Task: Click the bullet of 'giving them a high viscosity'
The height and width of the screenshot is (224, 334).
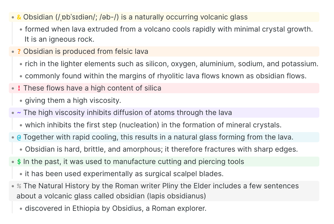Action: 21,101
